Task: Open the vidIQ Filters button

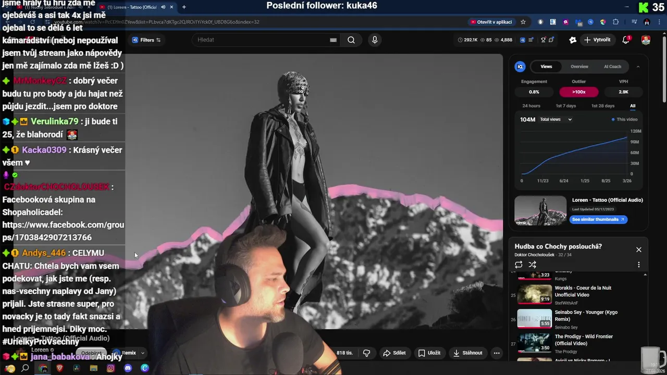Action: point(146,40)
